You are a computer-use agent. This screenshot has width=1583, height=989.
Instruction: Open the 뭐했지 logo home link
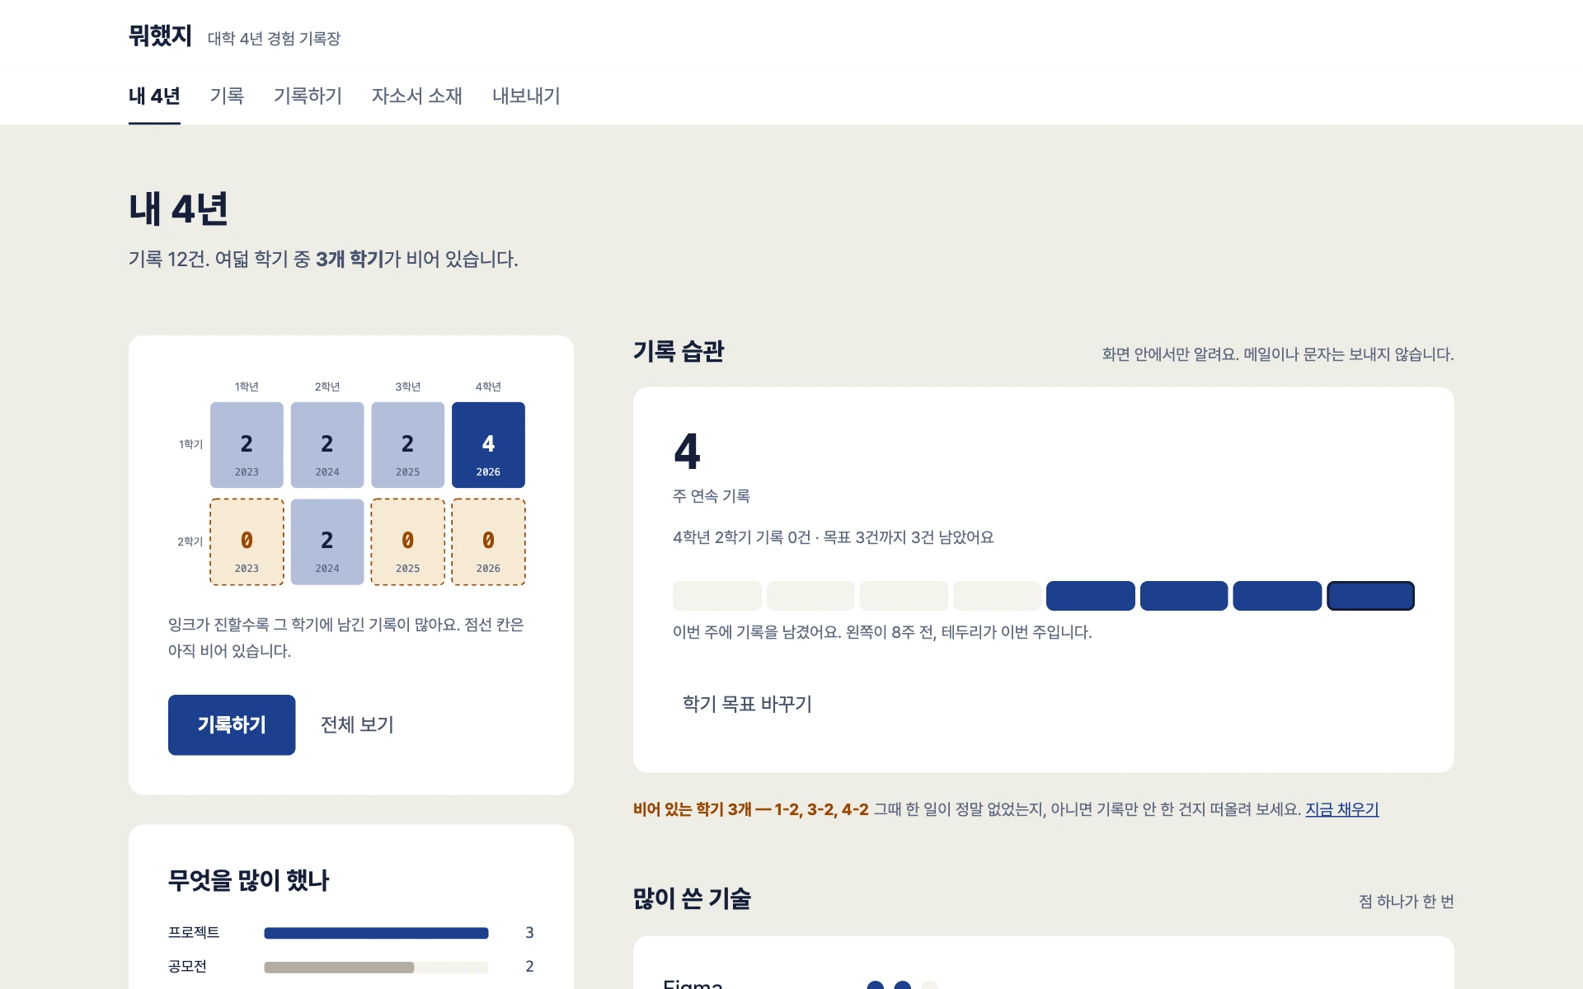click(x=160, y=36)
